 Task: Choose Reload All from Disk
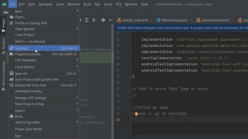(x=44, y=85)
